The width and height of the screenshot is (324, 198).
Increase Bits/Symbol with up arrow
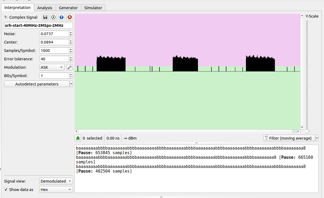(x=71, y=74)
